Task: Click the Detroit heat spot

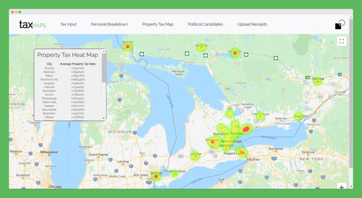Action: (156, 176)
